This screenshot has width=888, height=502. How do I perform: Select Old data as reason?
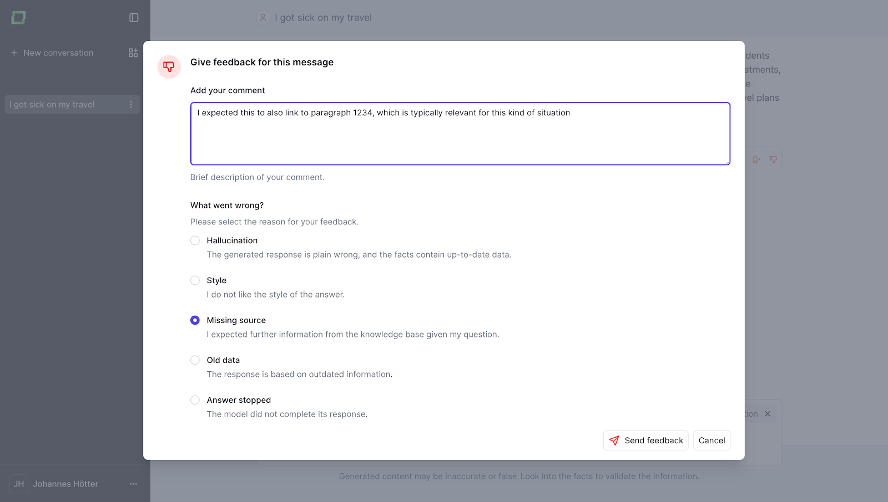(195, 360)
